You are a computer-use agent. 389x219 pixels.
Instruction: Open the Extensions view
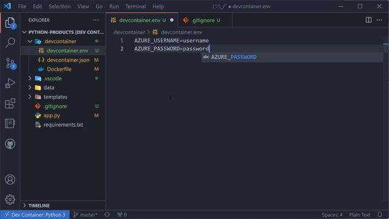10,103
